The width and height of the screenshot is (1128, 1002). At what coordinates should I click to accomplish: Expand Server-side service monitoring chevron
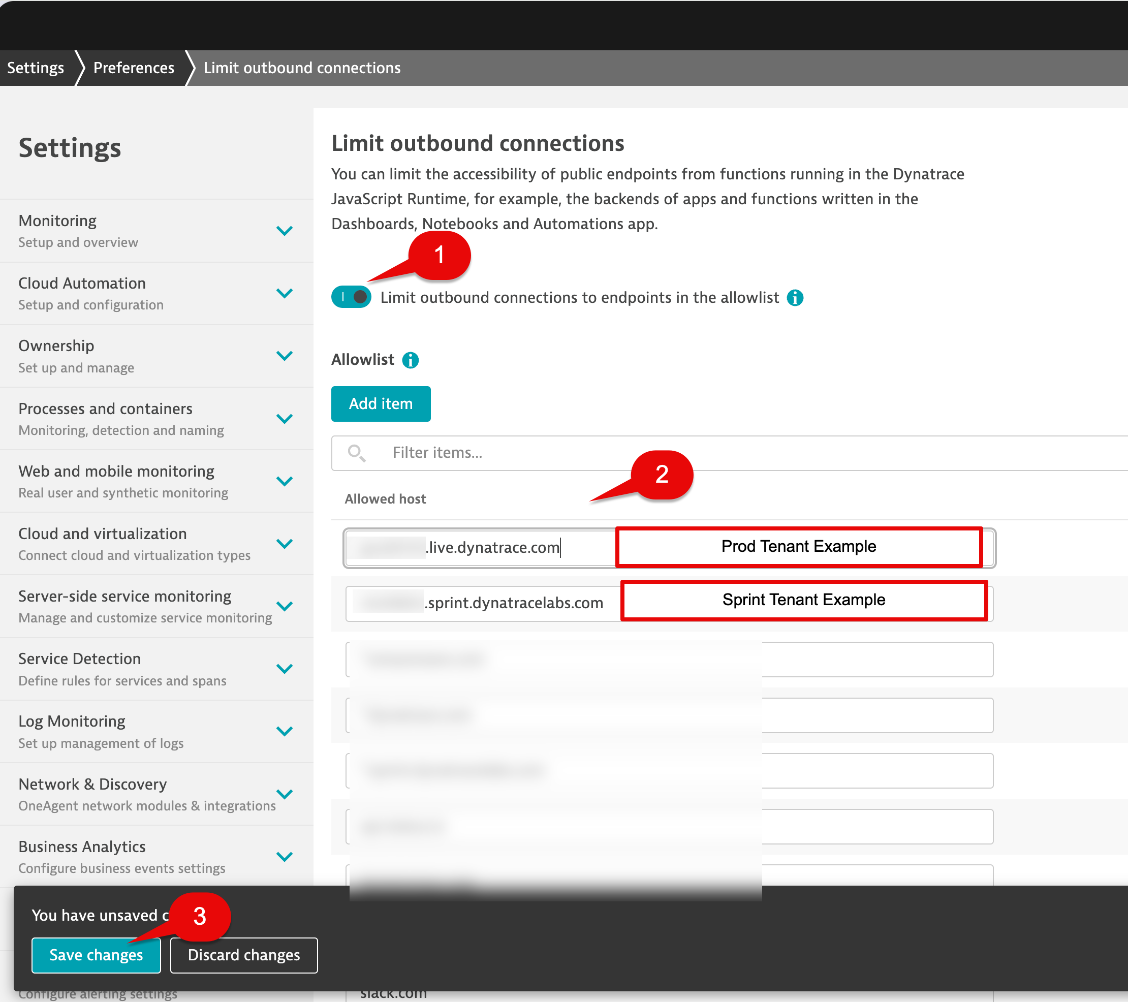(284, 606)
